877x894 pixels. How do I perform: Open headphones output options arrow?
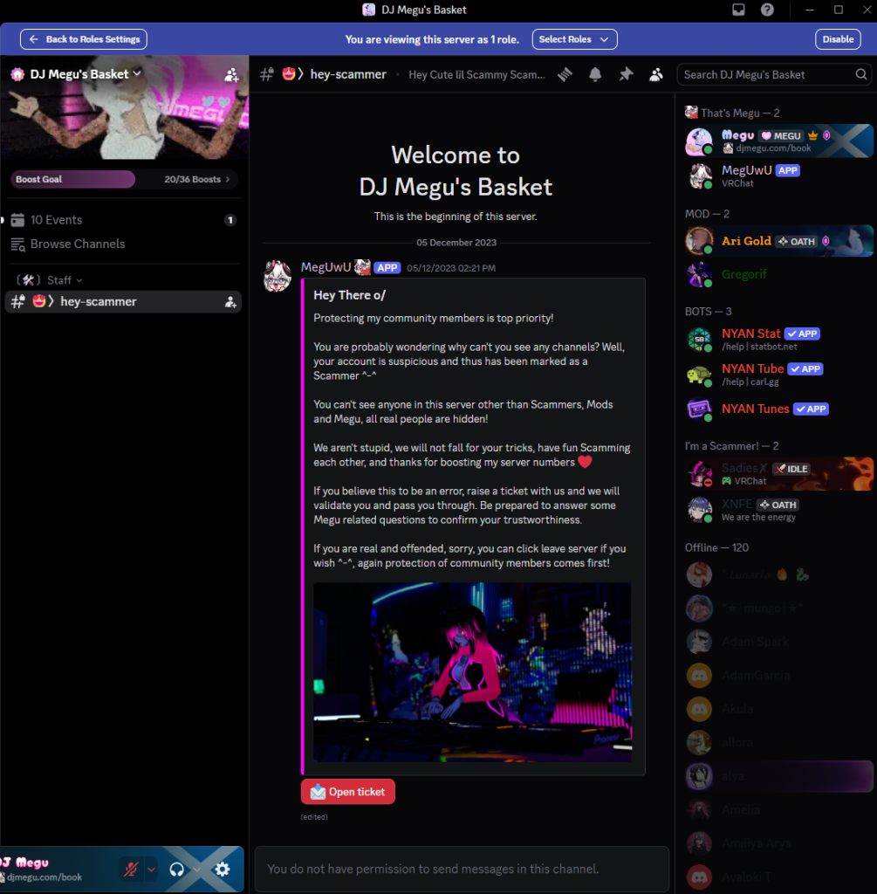tap(196, 870)
